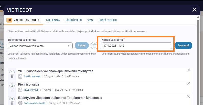The width and height of the screenshot is (203, 105).
Task: Switch to the Sähköposti tab
Action: [x=73, y=20]
